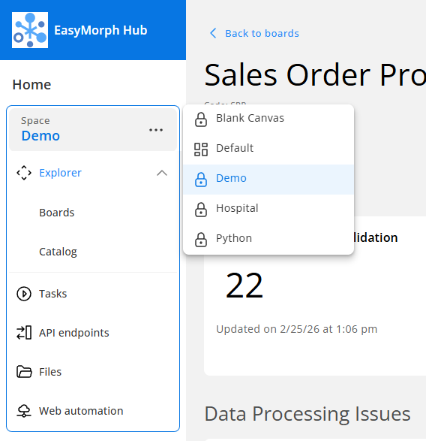The height and width of the screenshot is (441, 426).
Task: Click the API endpoints icon
Action: 24,333
